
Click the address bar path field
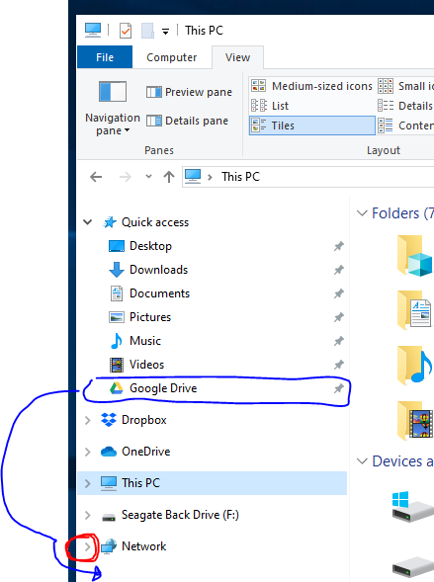pos(307,177)
